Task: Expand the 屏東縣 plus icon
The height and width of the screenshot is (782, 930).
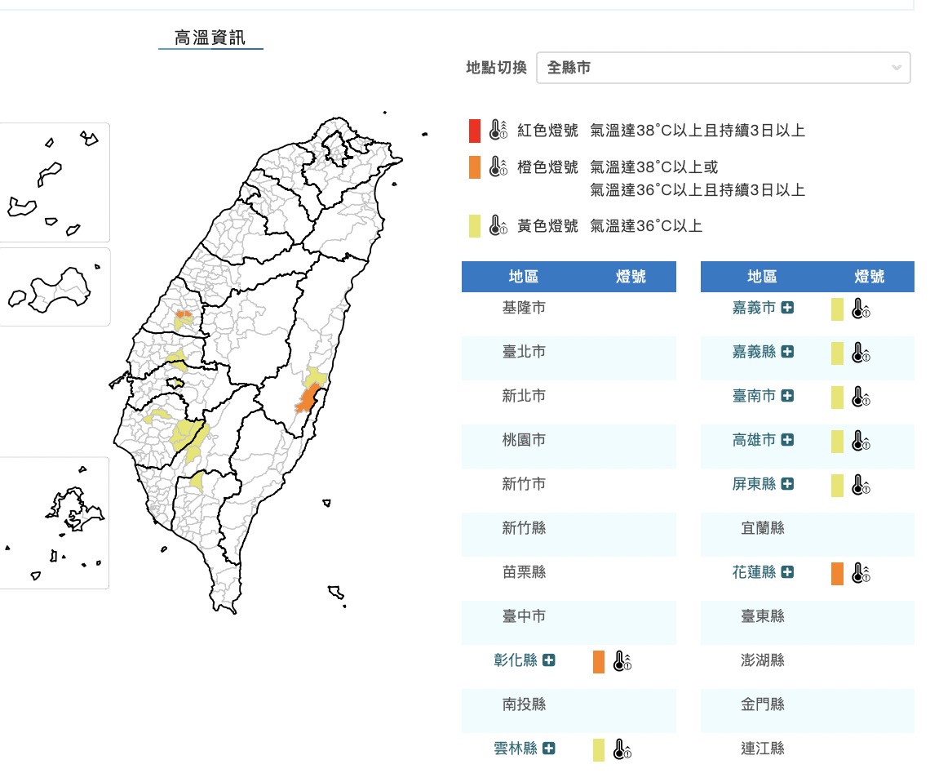Action: tap(787, 484)
